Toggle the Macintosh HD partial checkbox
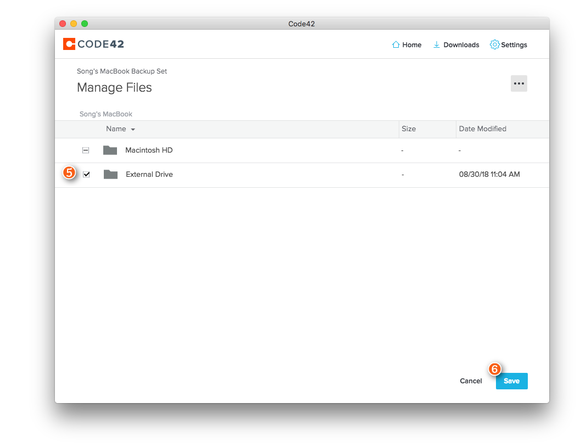The width and height of the screenshot is (580, 447). click(x=86, y=150)
